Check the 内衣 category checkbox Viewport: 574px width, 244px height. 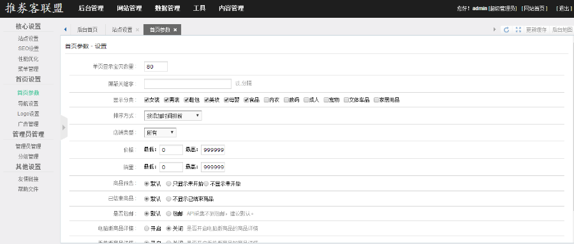tap(266, 100)
